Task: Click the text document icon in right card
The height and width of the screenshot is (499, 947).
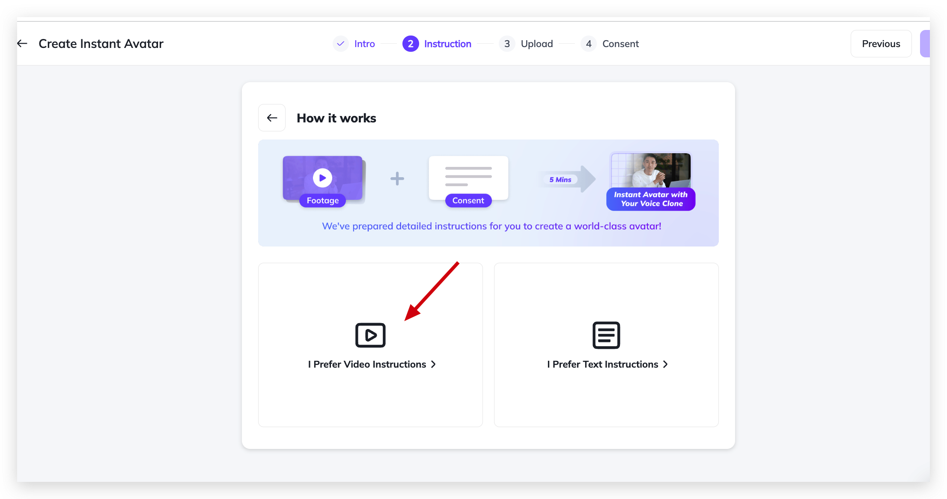Action: point(606,335)
